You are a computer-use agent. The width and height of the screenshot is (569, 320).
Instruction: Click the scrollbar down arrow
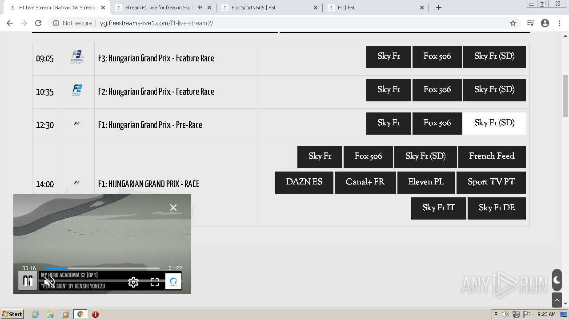[x=565, y=304]
